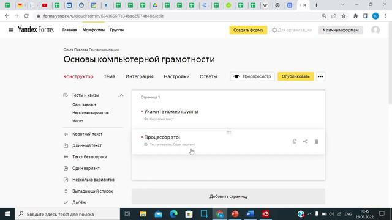Select the Конструктор tab
Viewport: 392px width, 220px height.
click(78, 76)
